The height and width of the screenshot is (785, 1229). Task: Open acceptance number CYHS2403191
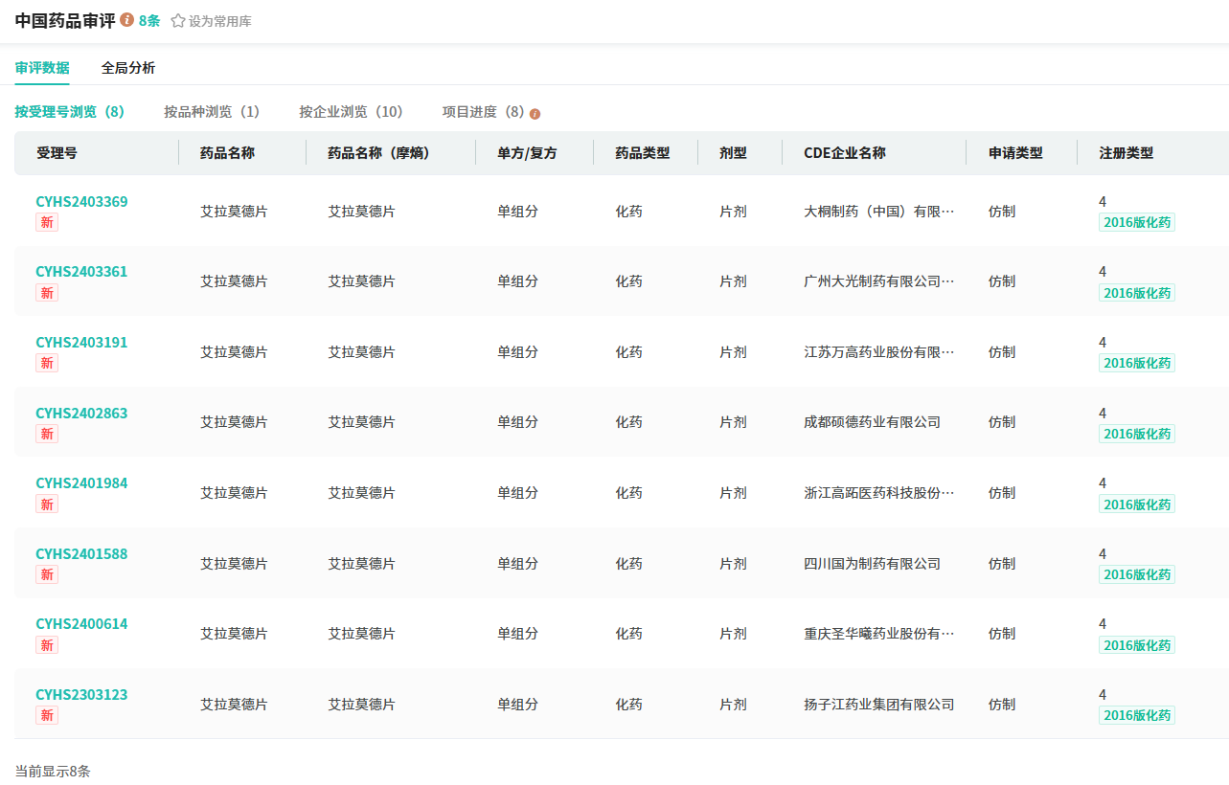tap(81, 343)
